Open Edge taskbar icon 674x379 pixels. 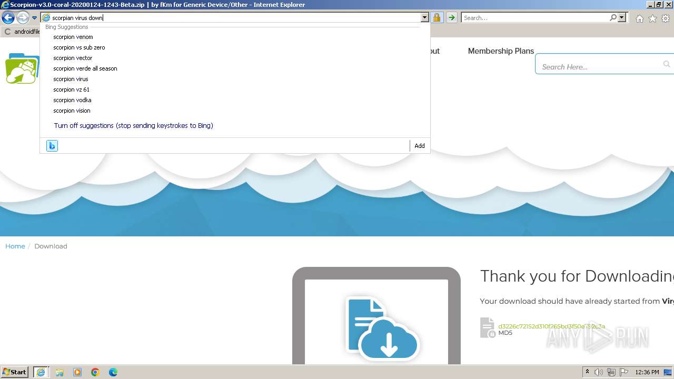click(113, 372)
